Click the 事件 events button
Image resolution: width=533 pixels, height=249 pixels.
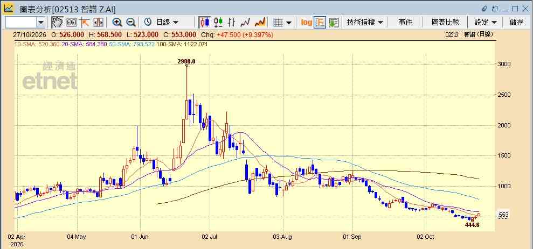click(x=405, y=23)
